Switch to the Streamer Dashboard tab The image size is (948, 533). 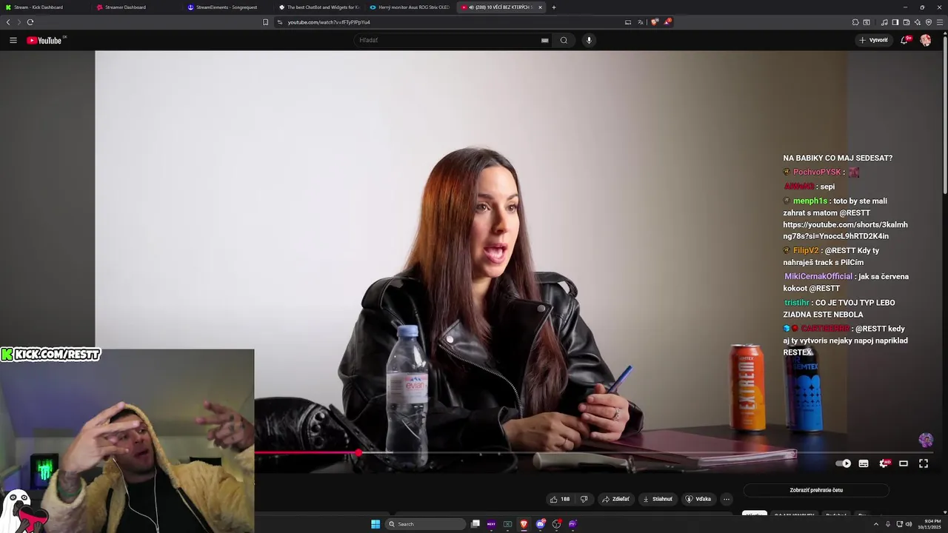pyautogui.click(x=137, y=7)
